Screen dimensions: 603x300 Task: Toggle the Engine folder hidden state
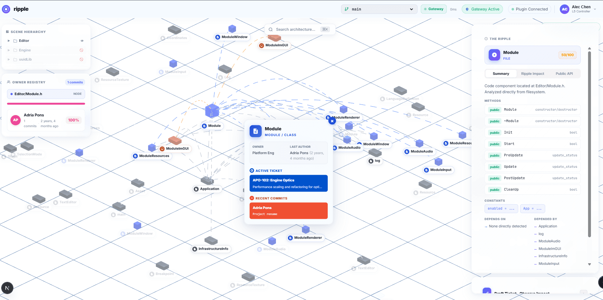[81, 50]
